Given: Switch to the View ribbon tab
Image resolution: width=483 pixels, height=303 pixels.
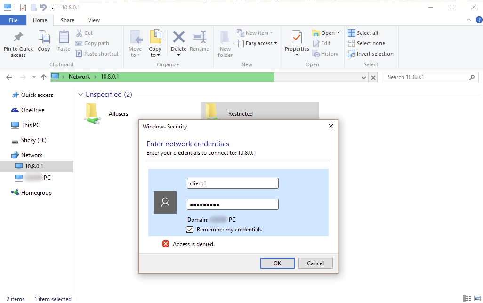Looking at the screenshot, I should 94,20.
